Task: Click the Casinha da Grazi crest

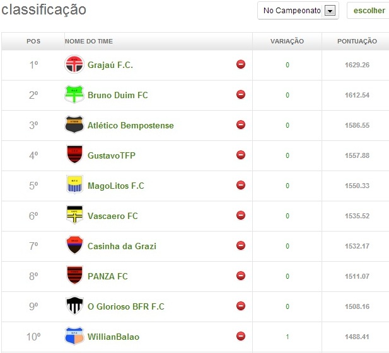Action: click(74, 246)
